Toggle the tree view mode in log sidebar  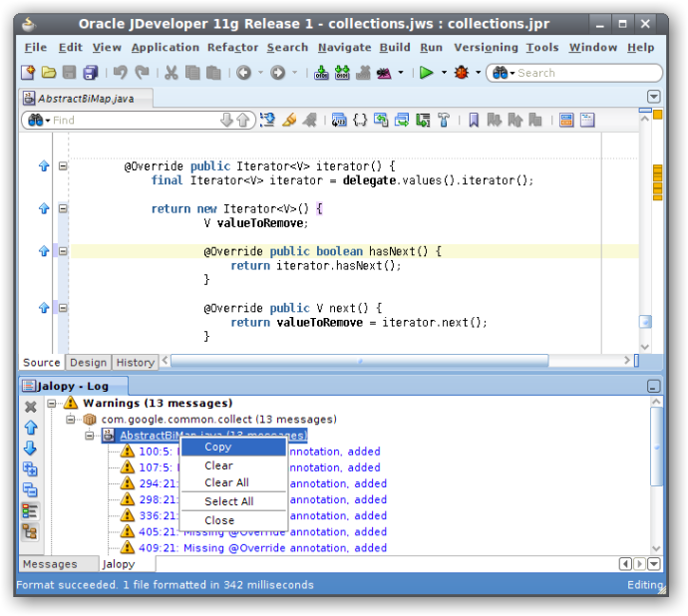(x=30, y=532)
